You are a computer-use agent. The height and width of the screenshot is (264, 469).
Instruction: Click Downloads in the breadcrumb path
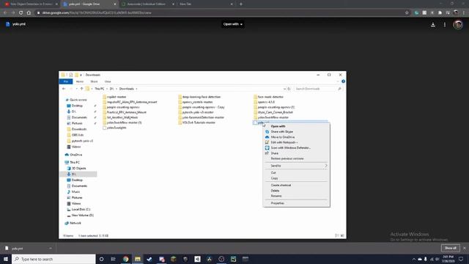(127, 89)
